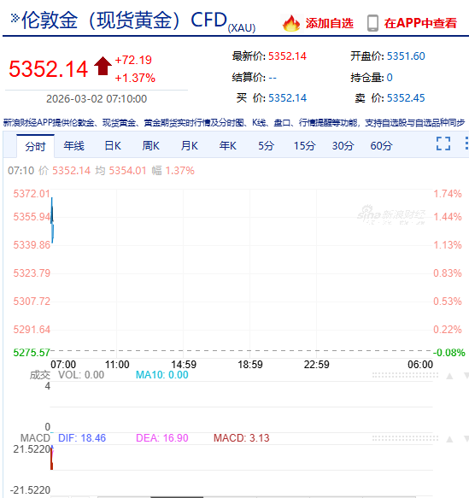Click the 伦敦金（现货黄金）CFD title
The image size is (469, 498).
pyautogui.click(x=124, y=20)
